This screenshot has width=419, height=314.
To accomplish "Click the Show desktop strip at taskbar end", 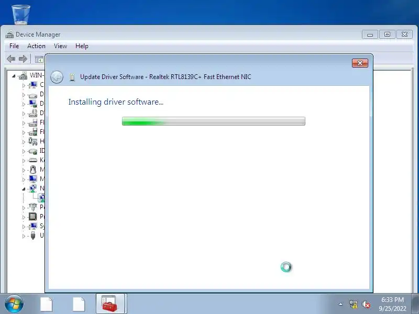I will click(x=415, y=304).
